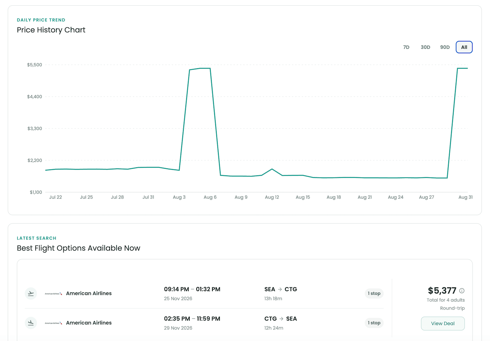Click the price peak at Aug 6 on chart
This screenshot has height=341, width=490.
coord(210,68)
